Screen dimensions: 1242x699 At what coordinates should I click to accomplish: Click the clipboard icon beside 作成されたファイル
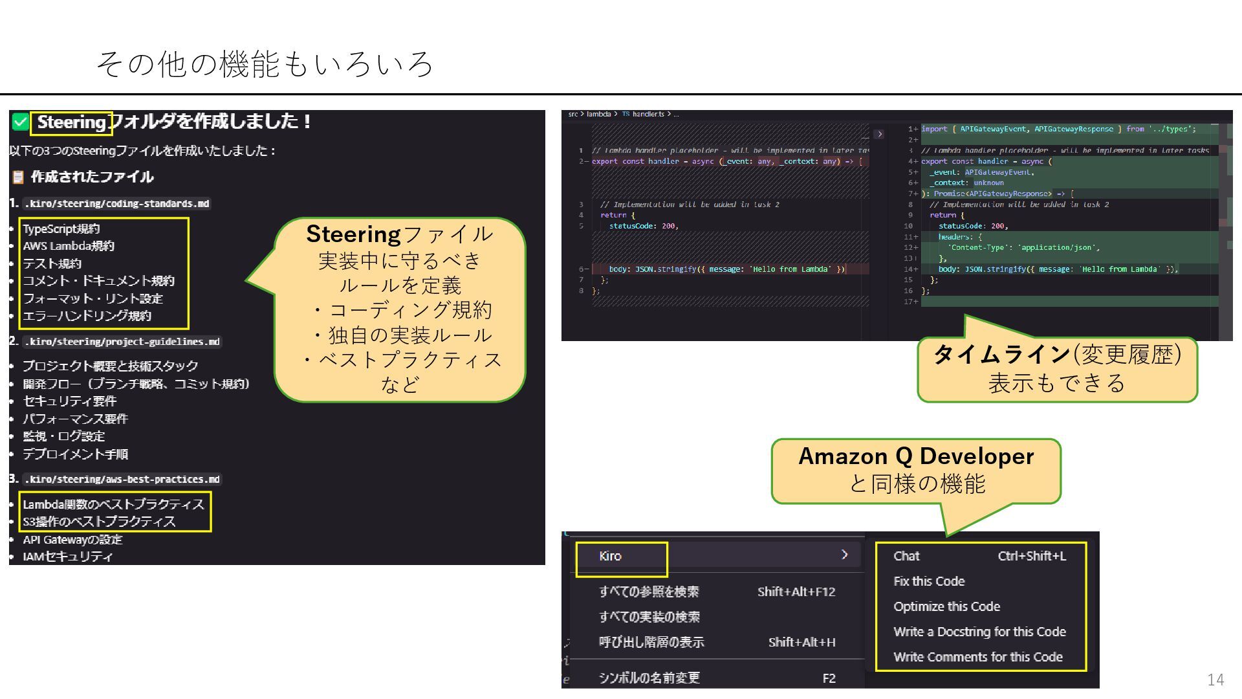point(18,177)
